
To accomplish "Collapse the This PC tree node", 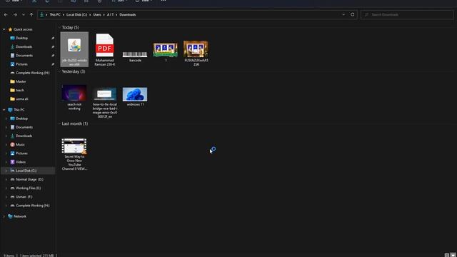I will pos(4,110).
